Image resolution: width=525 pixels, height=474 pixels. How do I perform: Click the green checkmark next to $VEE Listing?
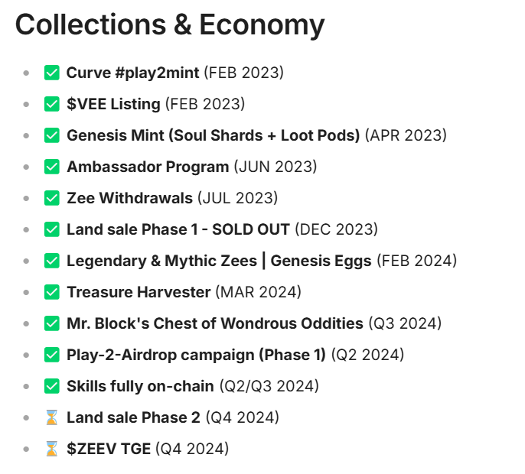pyautogui.click(x=52, y=104)
